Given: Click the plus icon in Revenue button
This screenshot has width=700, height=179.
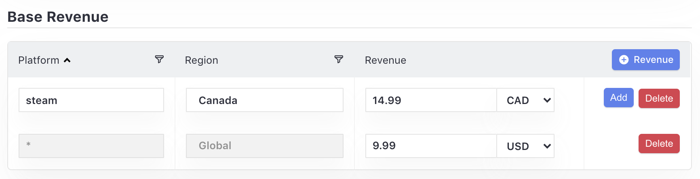Looking at the screenshot, I should (624, 60).
